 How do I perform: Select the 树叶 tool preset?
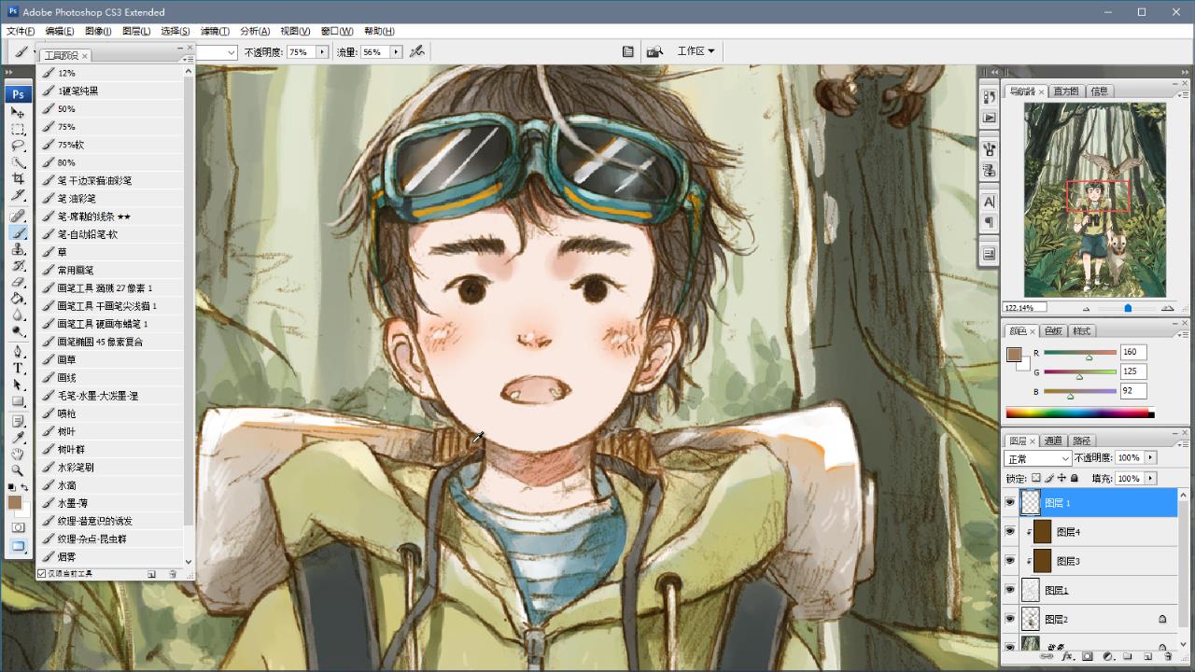coord(66,431)
